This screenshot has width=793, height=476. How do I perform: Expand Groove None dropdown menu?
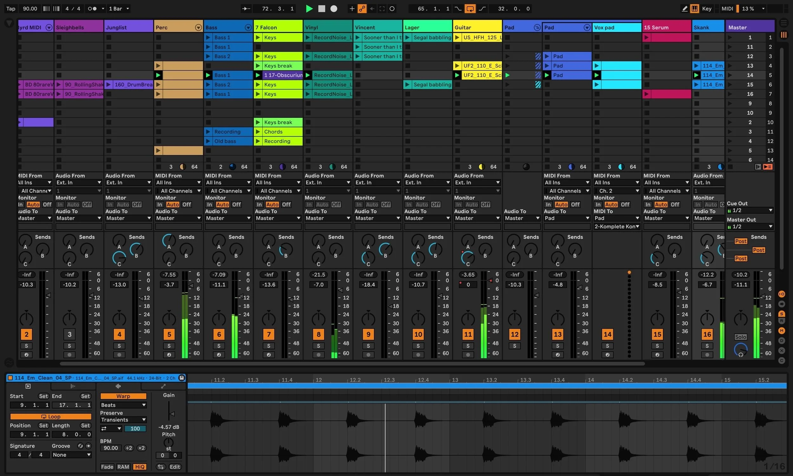click(x=71, y=455)
